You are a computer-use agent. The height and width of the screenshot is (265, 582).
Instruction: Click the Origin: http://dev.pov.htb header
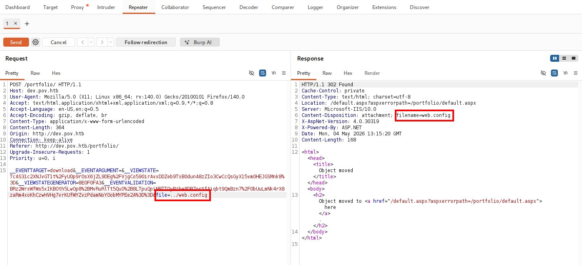point(47,134)
